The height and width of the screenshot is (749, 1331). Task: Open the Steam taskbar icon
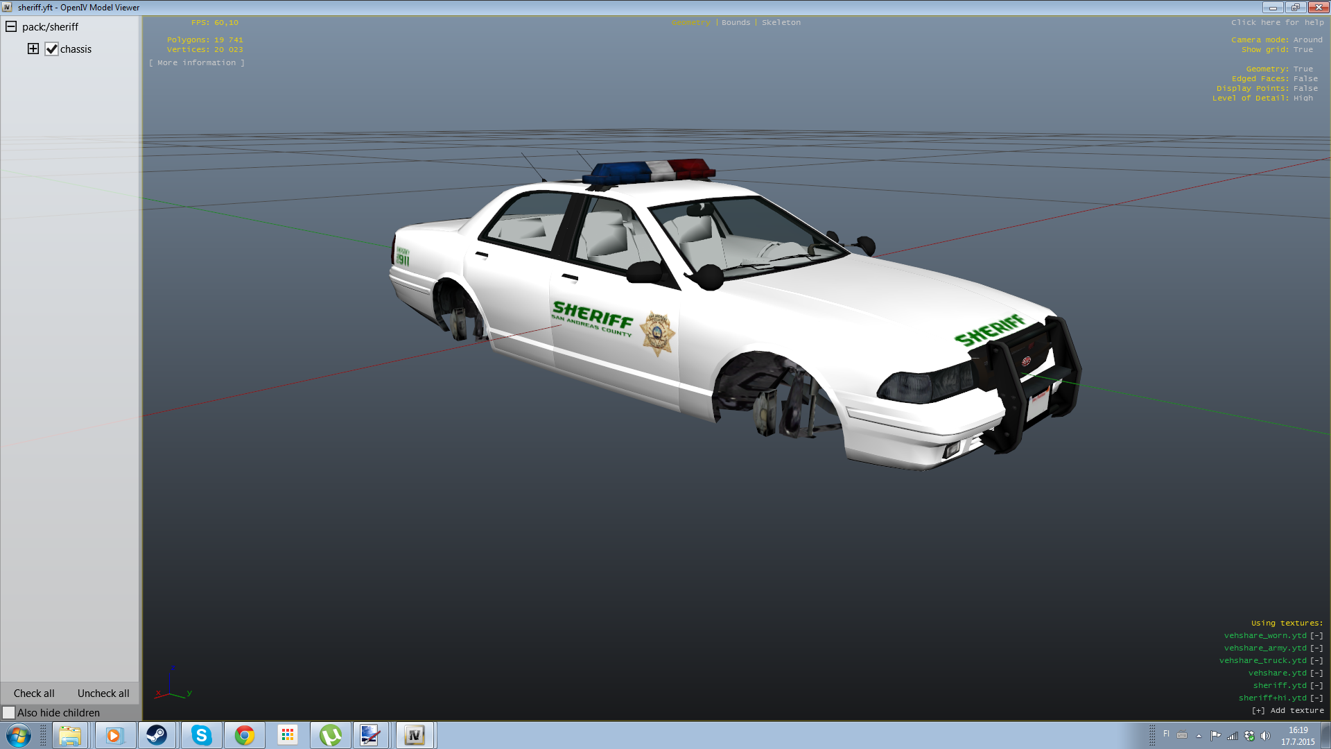[x=157, y=735]
